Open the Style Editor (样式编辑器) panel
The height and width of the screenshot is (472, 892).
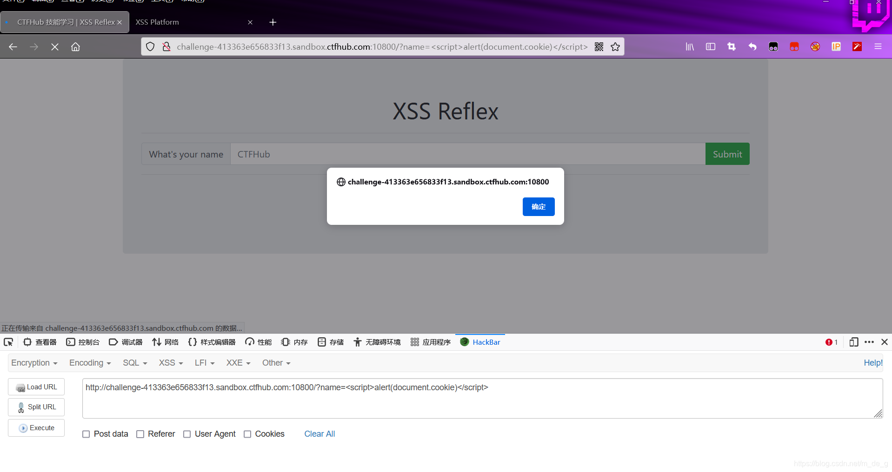tap(212, 342)
